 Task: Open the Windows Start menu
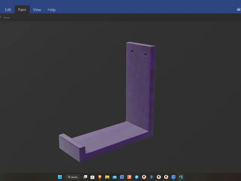click(60, 177)
